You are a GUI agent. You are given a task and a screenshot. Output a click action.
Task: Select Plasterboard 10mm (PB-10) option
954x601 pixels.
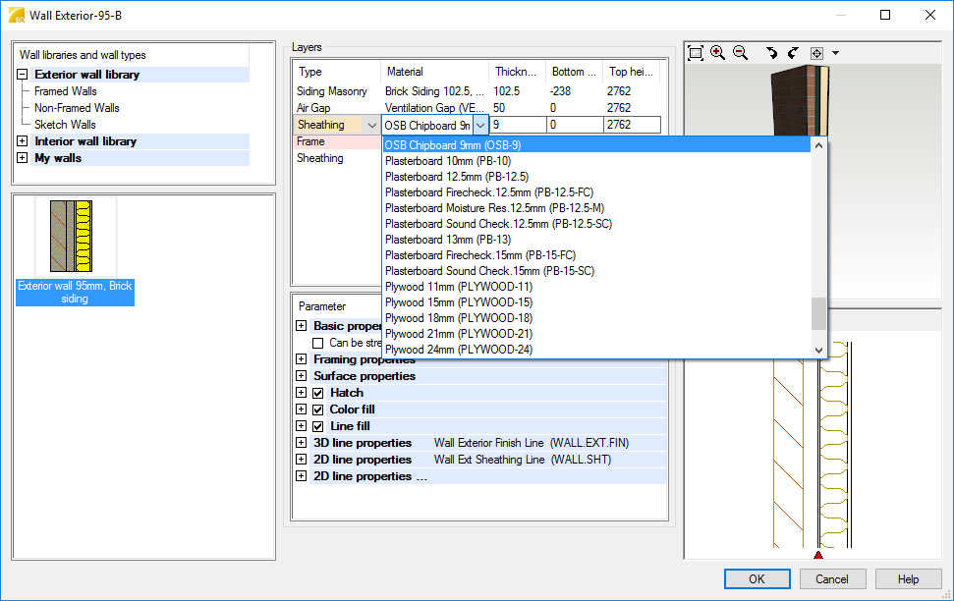(447, 161)
